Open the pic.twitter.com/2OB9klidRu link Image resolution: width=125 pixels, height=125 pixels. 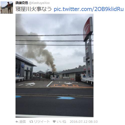[89, 9]
